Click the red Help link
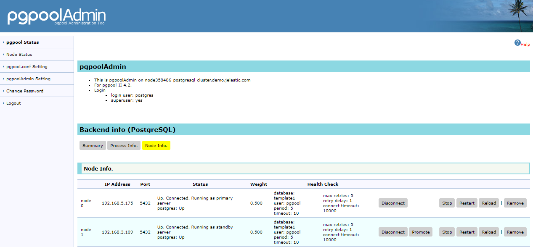The width and height of the screenshot is (533, 247). click(x=525, y=45)
